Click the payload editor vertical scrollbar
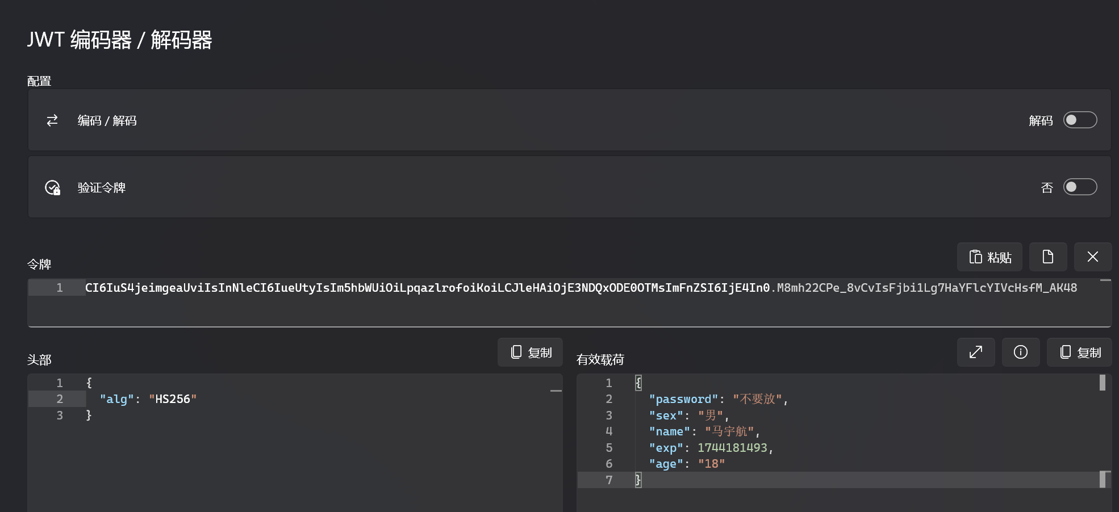This screenshot has width=1119, height=512. pyautogui.click(x=1102, y=431)
